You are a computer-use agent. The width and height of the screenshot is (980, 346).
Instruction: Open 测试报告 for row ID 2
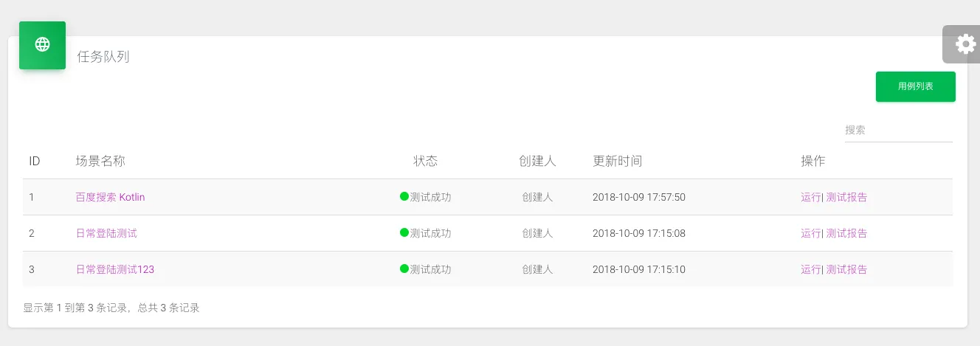(846, 233)
